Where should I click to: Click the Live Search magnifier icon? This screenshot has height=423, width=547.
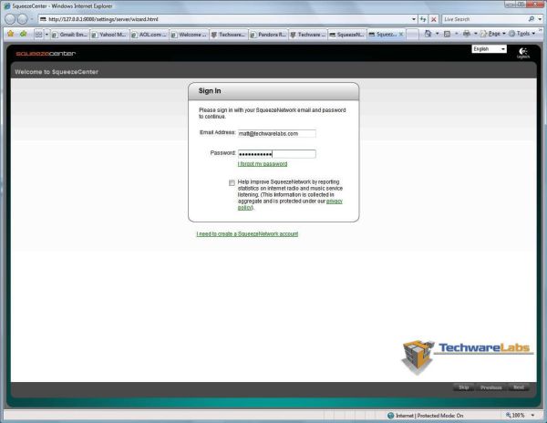click(532, 18)
